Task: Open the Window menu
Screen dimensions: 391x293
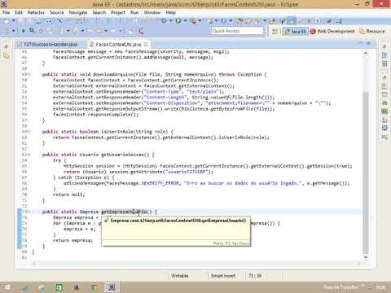Action: pos(152,12)
